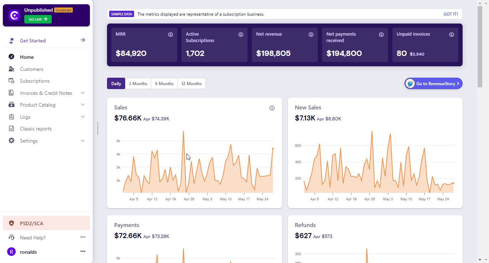
Task: Open Go to RevenueStory
Action: coord(433,84)
